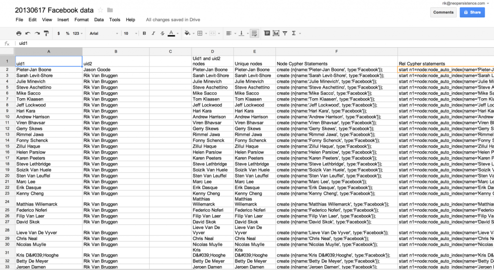Click the uid2 header cell
Image resolution: width=494 pixels, height=270 pixels.
(116, 61)
